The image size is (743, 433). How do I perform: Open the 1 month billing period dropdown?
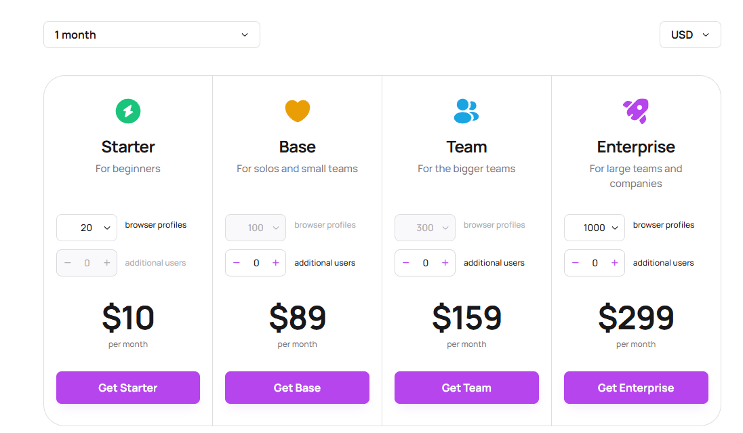tap(152, 35)
